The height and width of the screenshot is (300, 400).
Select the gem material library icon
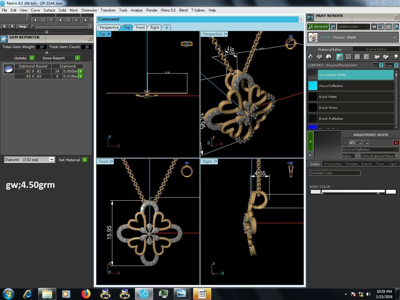coord(319,57)
